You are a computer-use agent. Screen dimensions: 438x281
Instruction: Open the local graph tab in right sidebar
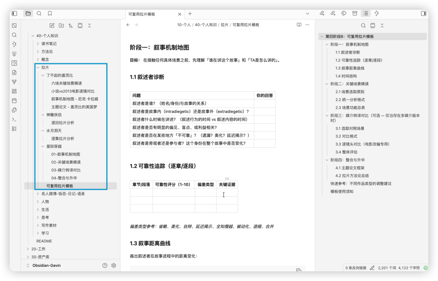point(376,13)
